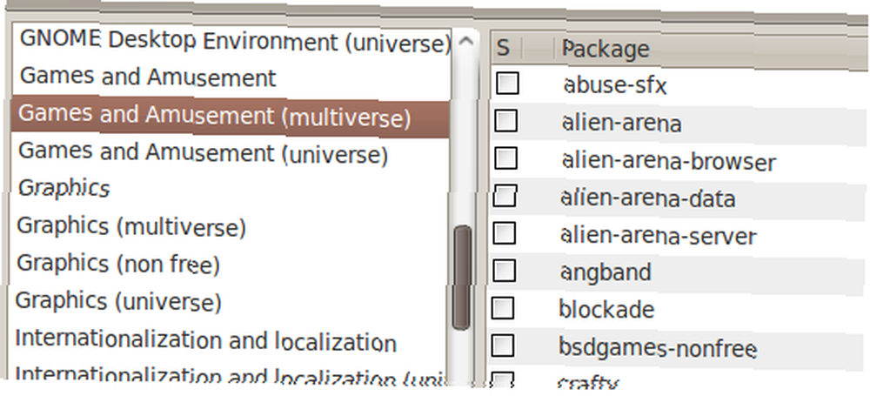Select the Games and Amusement category
This screenshot has height=396, width=870.
(x=232, y=77)
